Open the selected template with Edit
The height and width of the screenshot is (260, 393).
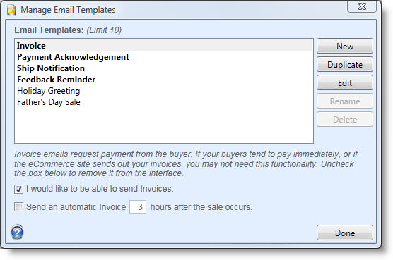tap(345, 82)
